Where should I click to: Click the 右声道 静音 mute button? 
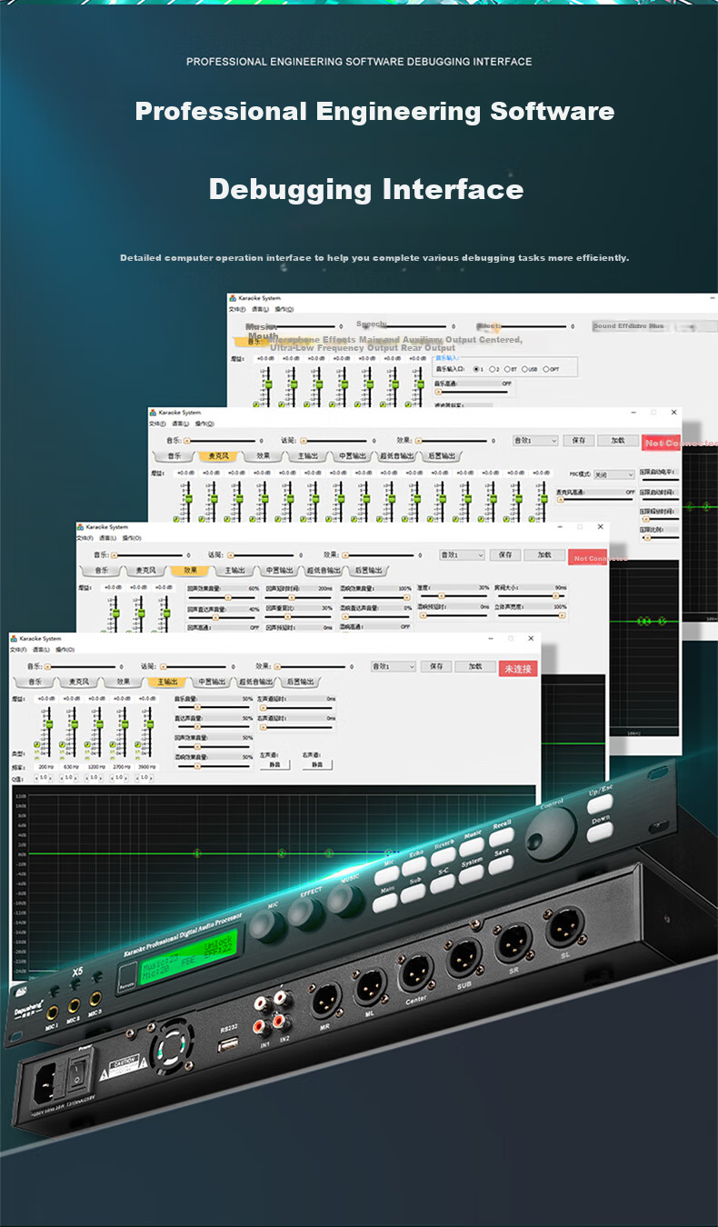coord(316,764)
